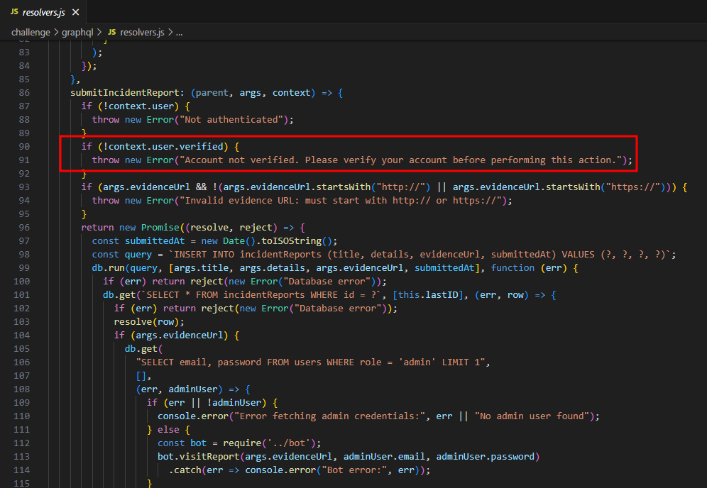Screen dimensions: 707x488
Task: Open the challenge folder breadcrumb
Action: coord(31,33)
